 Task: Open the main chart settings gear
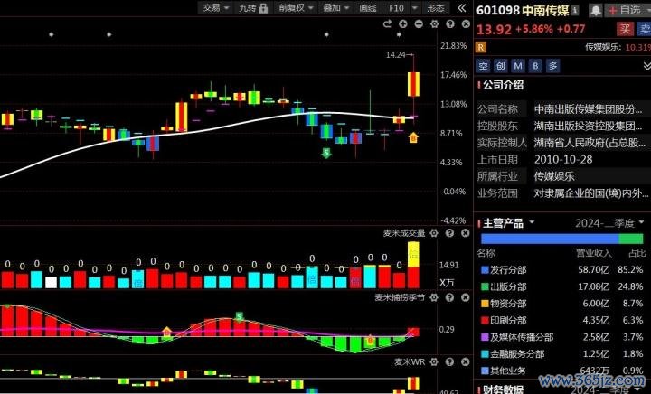point(434,24)
